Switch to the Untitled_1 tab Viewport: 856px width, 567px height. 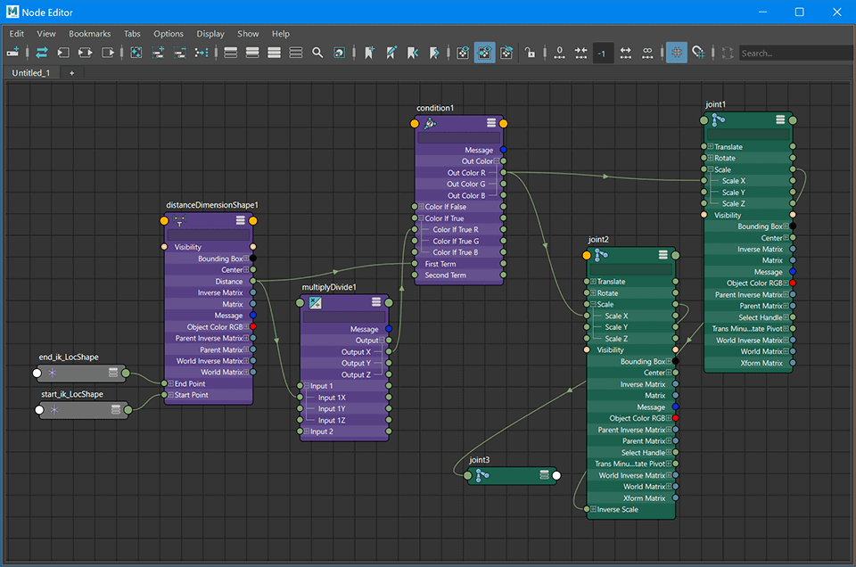[x=31, y=72]
